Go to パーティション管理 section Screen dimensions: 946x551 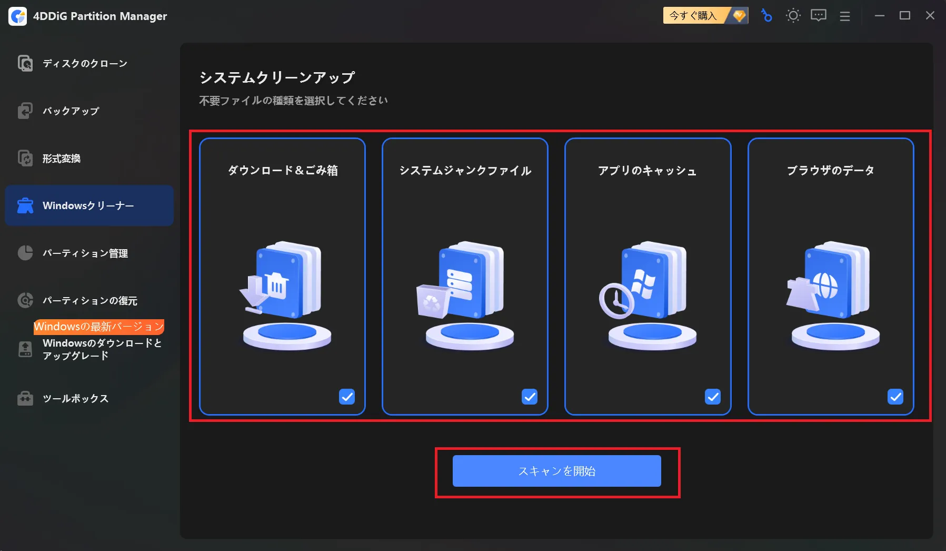[x=89, y=253]
